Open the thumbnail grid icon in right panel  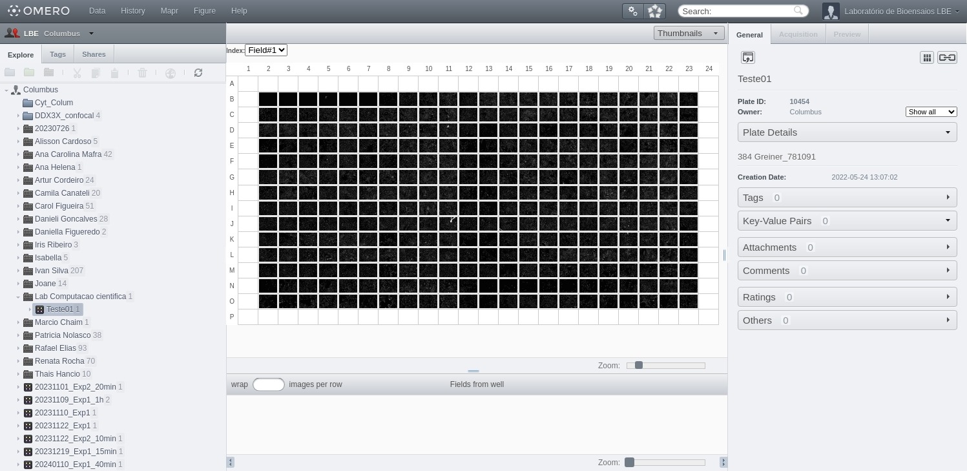coord(926,57)
